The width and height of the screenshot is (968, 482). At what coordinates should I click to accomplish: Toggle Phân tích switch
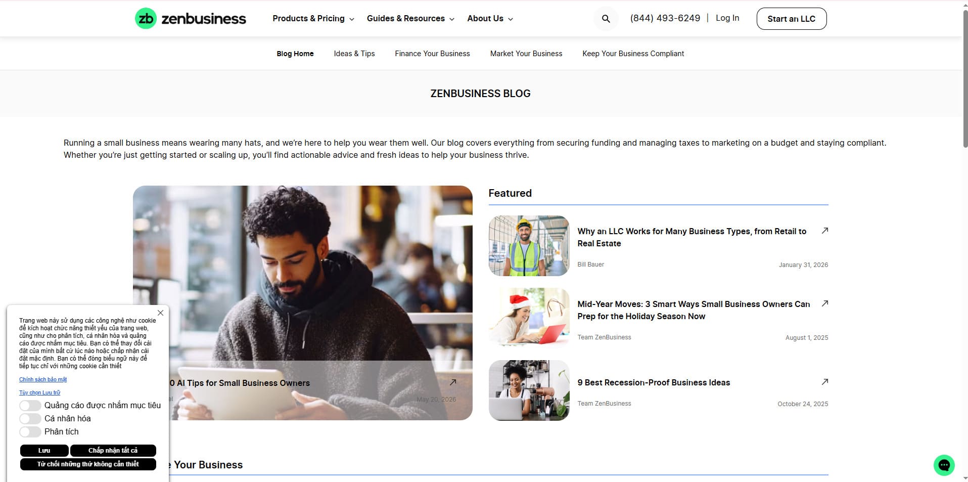(30, 431)
